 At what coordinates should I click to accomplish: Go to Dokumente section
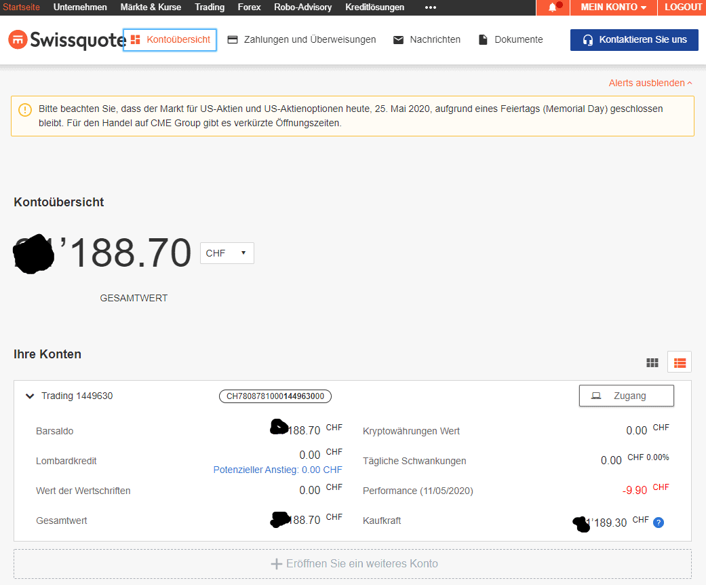tap(511, 40)
